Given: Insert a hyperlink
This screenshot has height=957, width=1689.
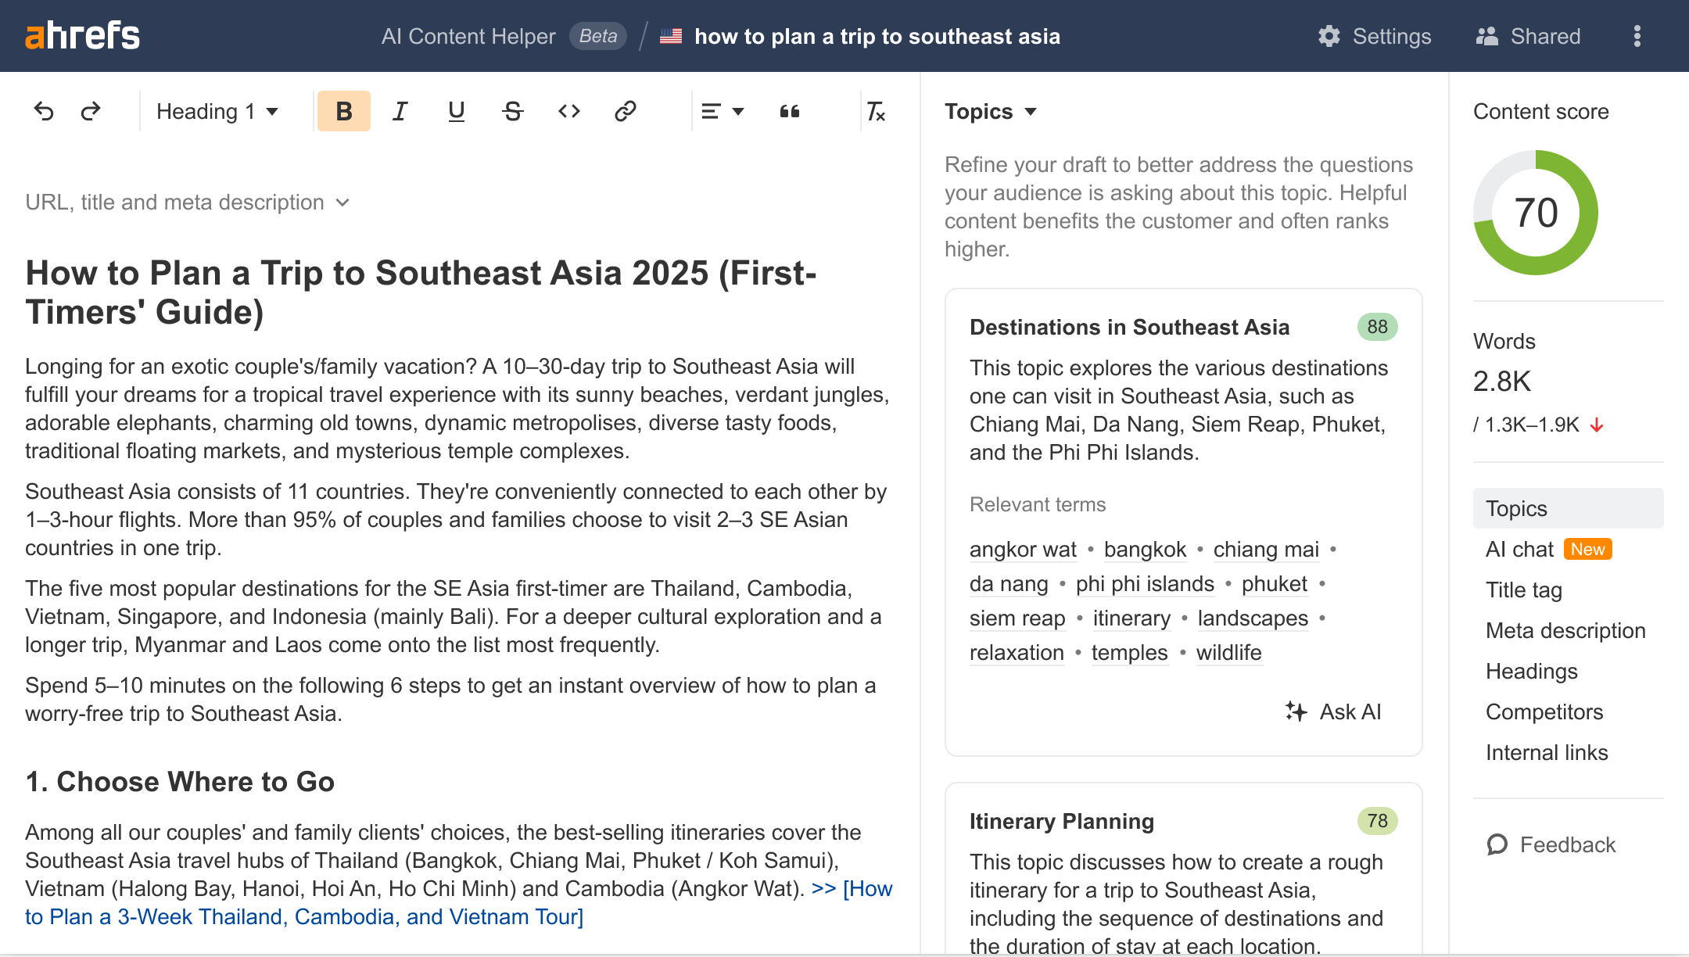Looking at the screenshot, I should coord(625,111).
